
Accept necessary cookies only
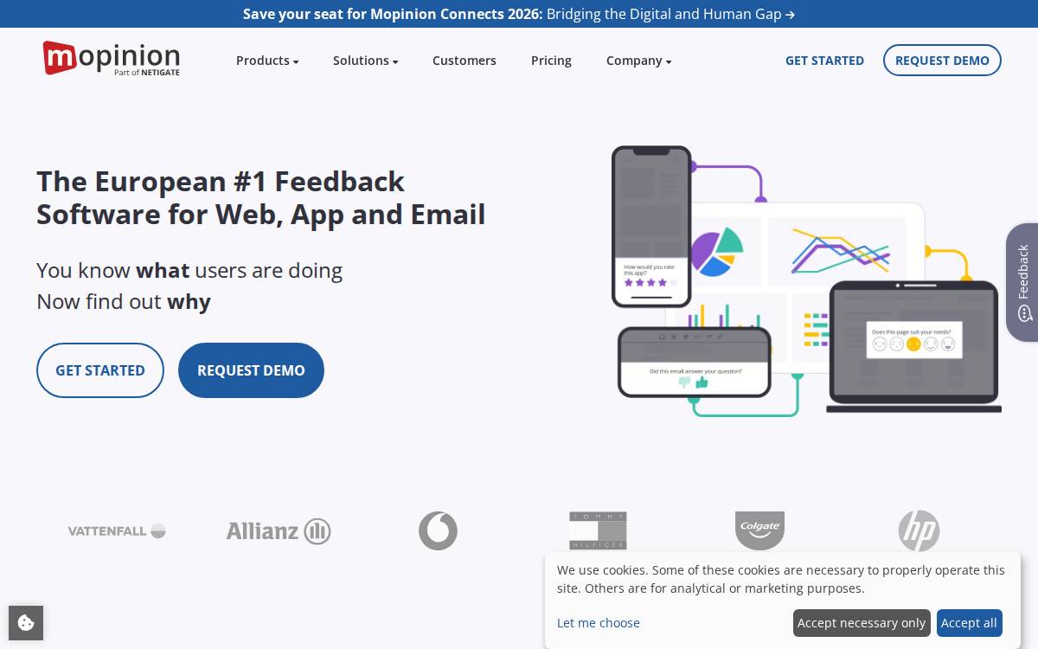pos(862,623)
